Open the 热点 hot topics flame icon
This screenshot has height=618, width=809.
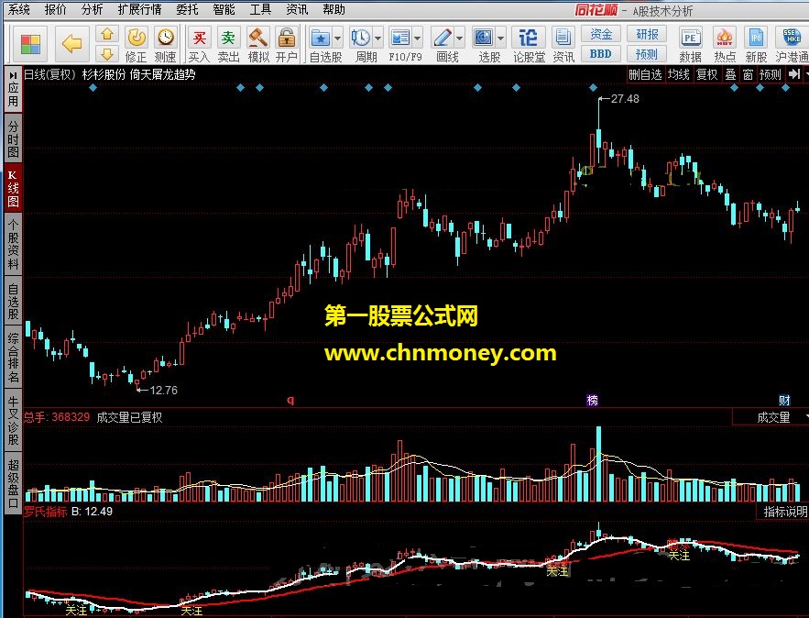point(725,44)
